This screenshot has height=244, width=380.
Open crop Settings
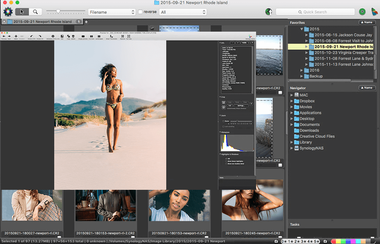click(241, 106)
